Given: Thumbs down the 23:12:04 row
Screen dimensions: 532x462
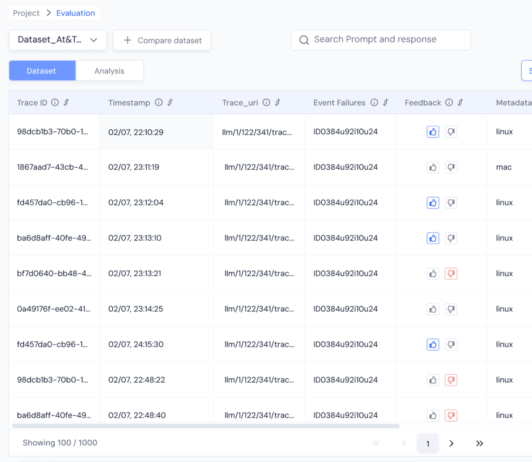Looking at the screenshot, I should point(451,203).
